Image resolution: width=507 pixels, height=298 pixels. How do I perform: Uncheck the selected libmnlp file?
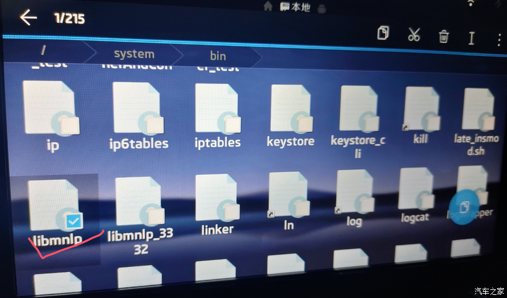pyautogui.click(x=73, y=219)
